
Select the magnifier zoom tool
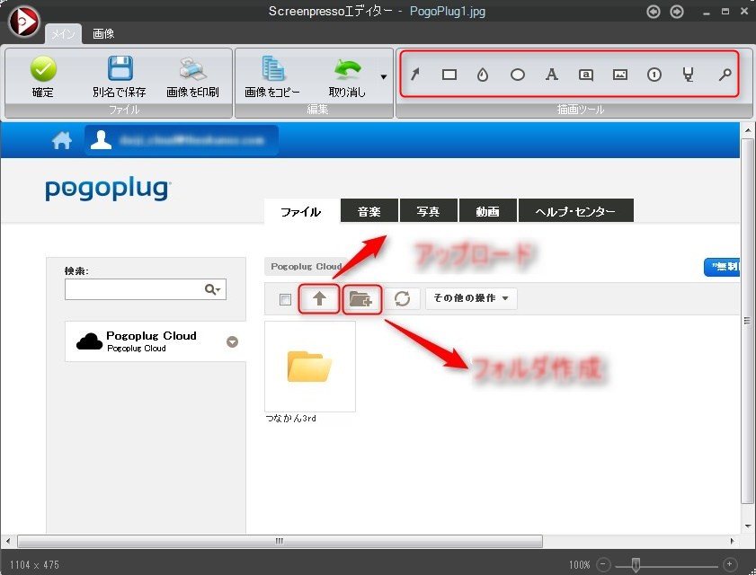[725, 75]
